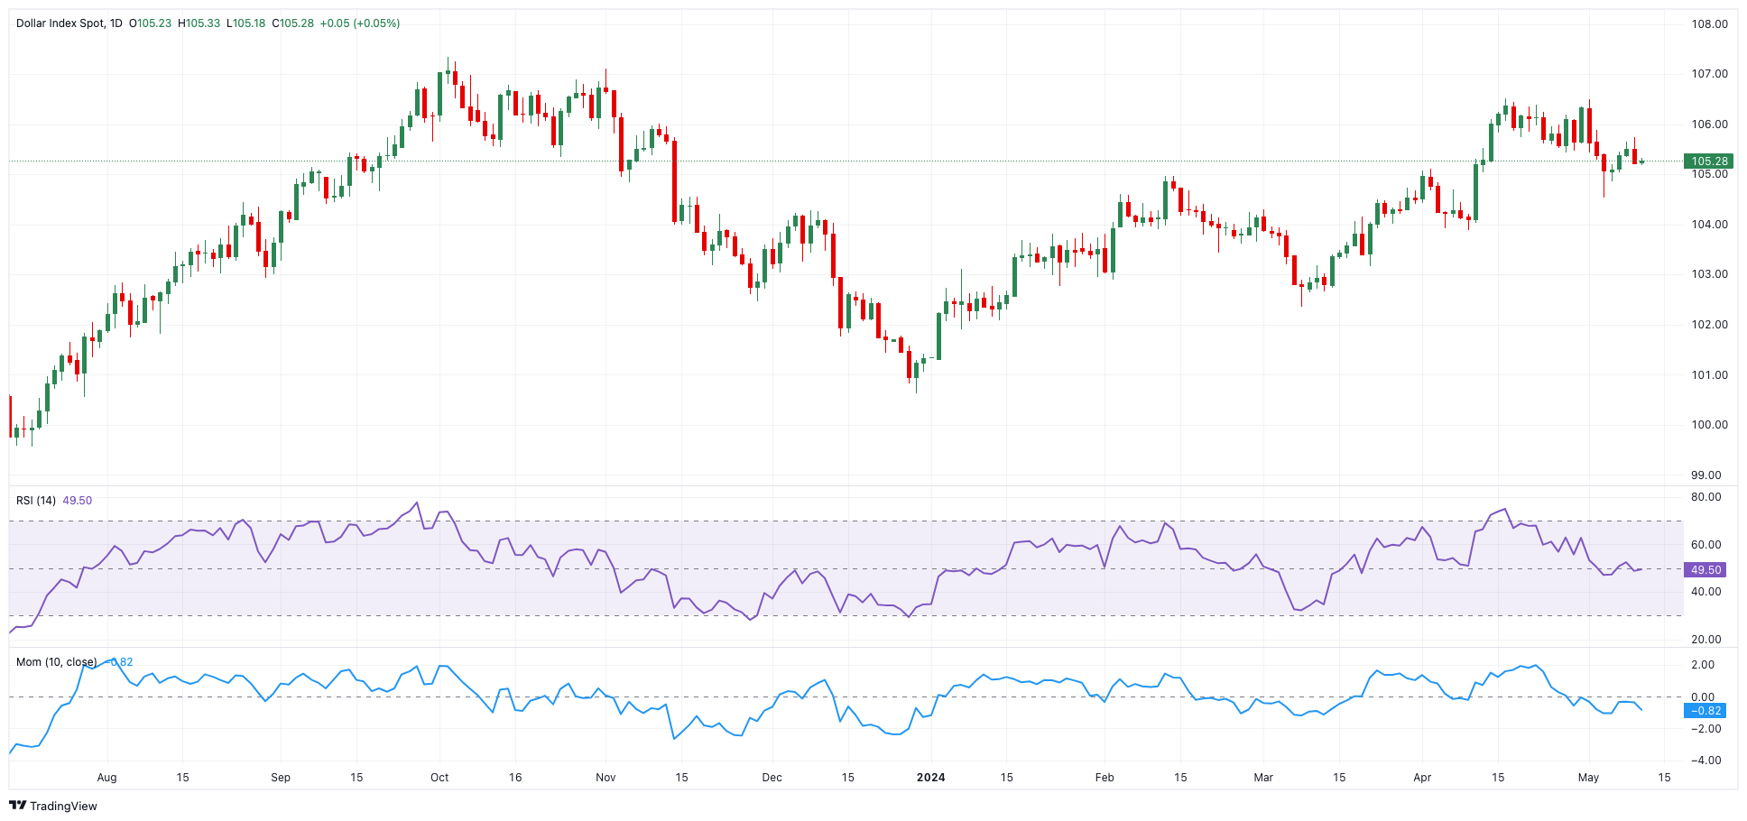Select the RSI (14) indicator label
The height and width of the screenshot is (821, 1747).
point(36,501)
